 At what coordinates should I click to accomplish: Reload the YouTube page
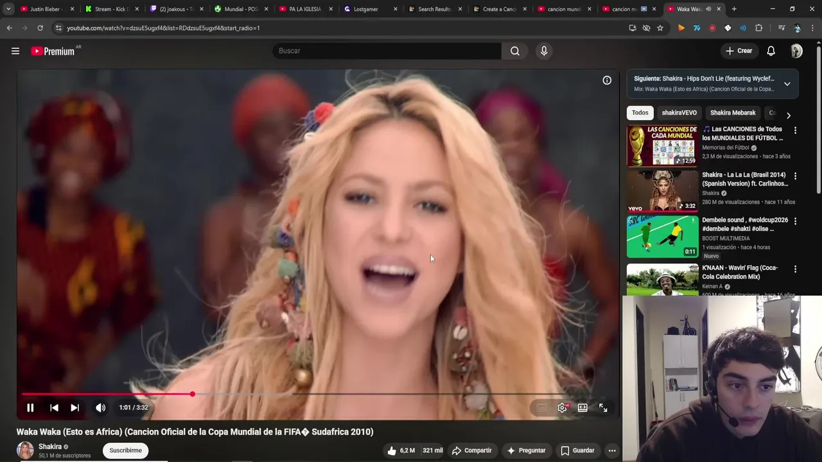click(x=40, y=28)
